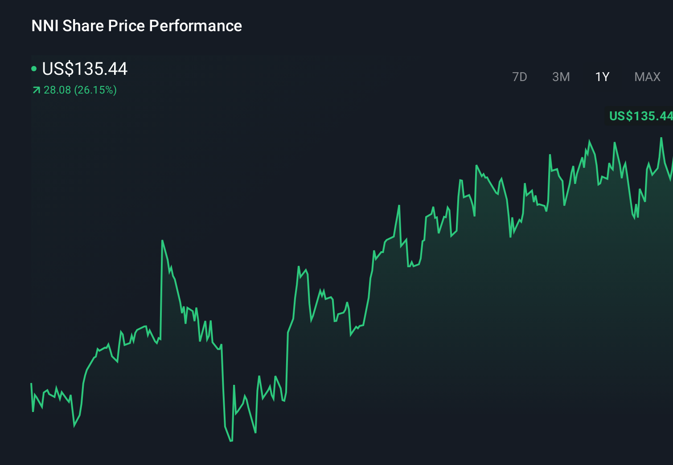Click the chart line at its starting point
Viewport: 673px width, 465px height.
pos(30,383)
